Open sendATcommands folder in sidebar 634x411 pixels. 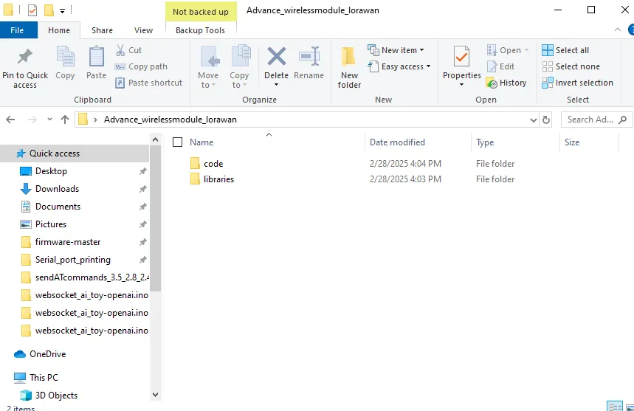click(92, 277)
